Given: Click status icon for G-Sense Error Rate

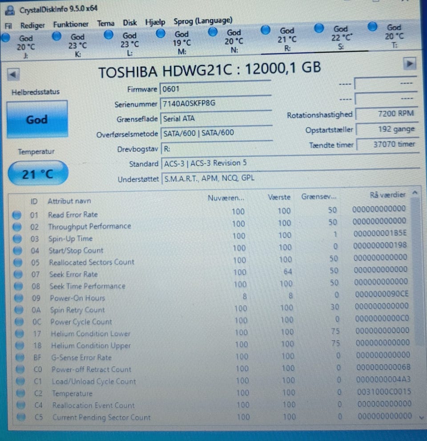Looking at the screenshot, I should pos(20,357).
